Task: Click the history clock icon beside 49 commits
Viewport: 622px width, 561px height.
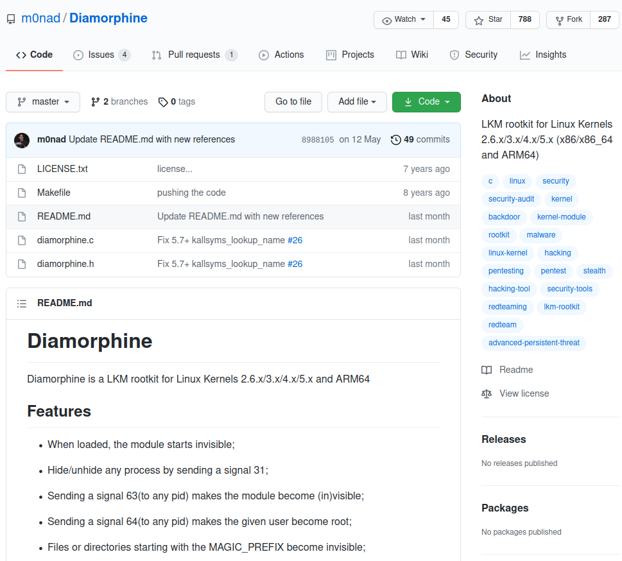Action: point(395,140)
